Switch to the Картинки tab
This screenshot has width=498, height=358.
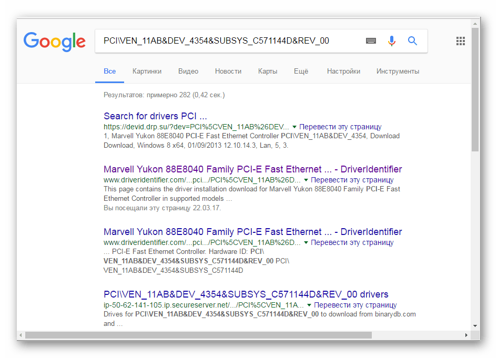pyautogui.click(x=147, y=71)
